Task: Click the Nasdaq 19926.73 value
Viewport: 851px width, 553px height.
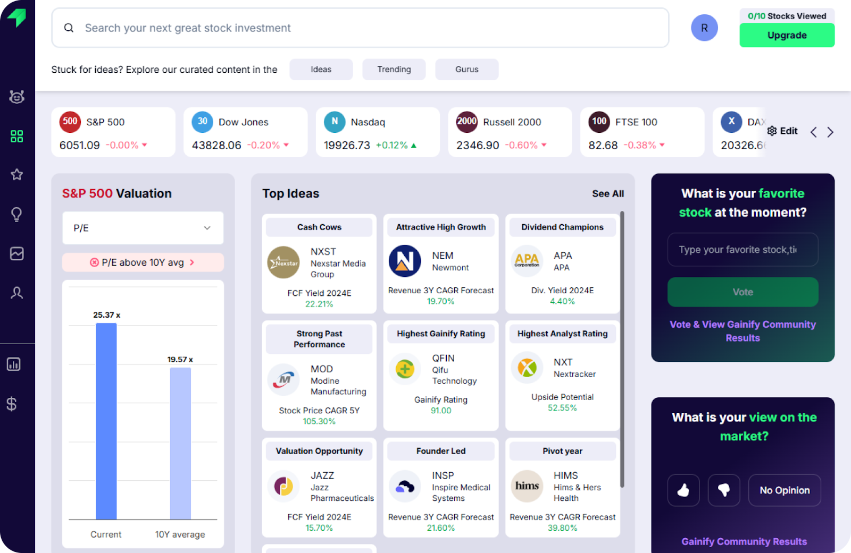Action: [x=347, y=145]
